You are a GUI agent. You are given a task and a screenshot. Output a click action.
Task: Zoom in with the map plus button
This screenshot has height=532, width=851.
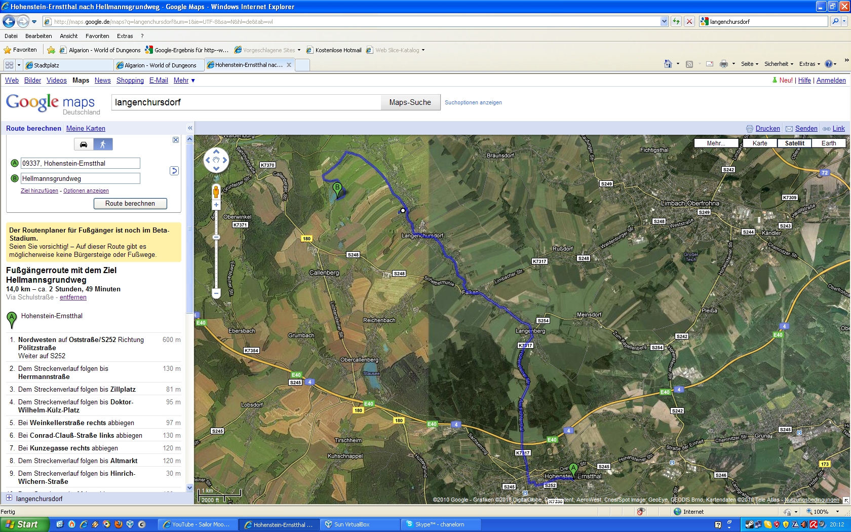pyautogui.click(x=216, y=205)
